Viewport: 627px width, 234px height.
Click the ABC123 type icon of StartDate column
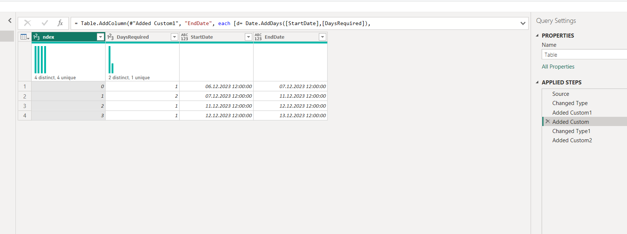pyautogui.click(x=184, y=37)
